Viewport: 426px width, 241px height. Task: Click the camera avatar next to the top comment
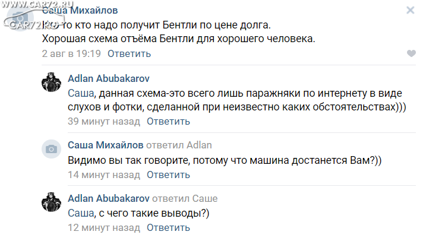[x=20, y=18]
